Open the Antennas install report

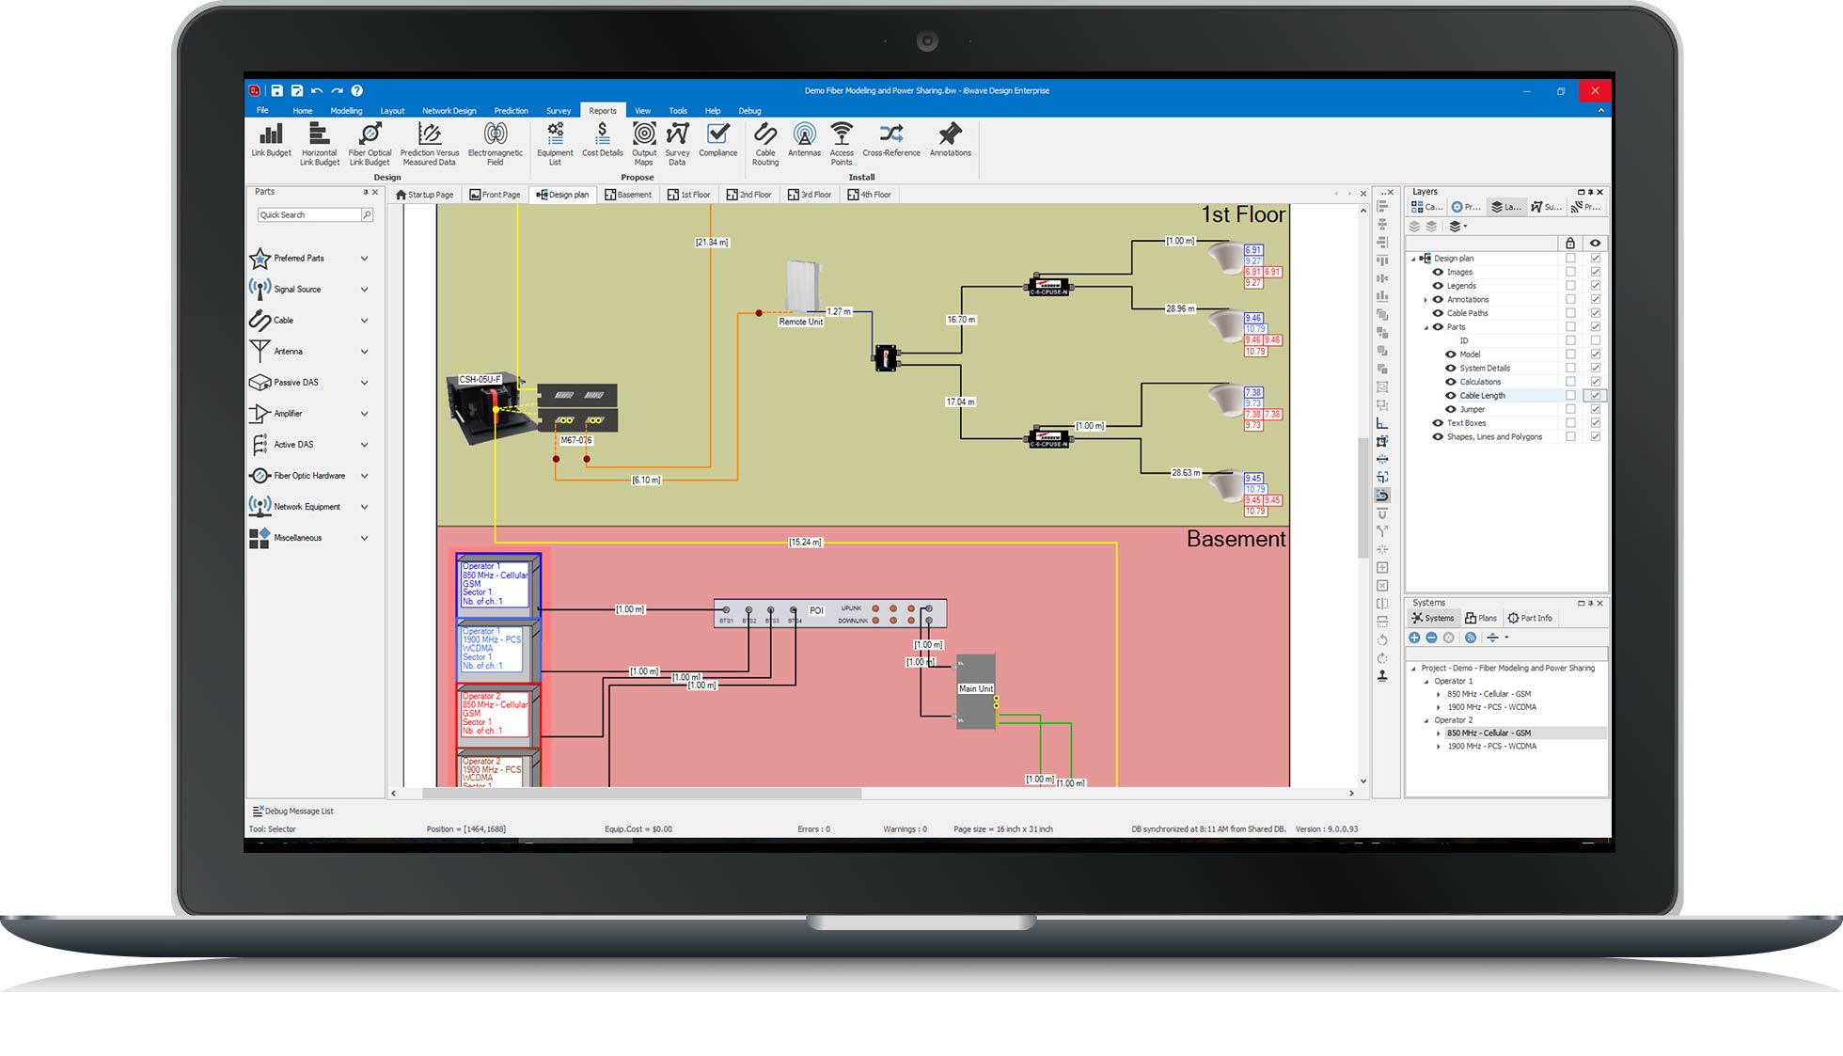click(804, 141)
